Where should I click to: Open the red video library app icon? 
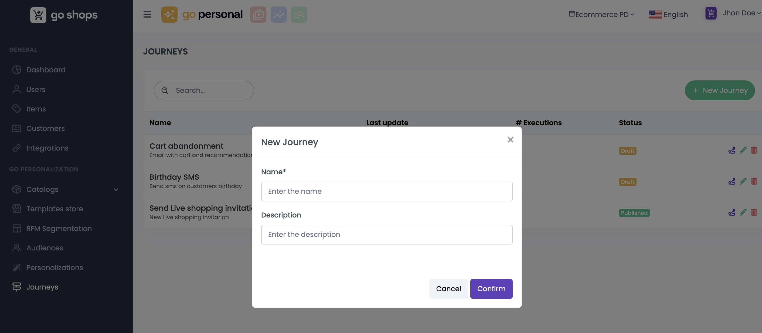(258, 14)
